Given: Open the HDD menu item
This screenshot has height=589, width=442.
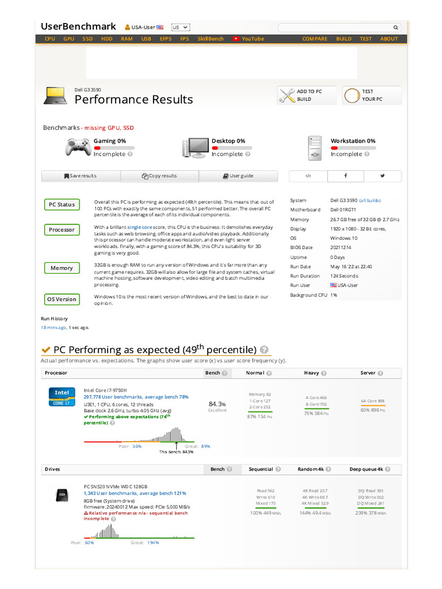Looking at the screenshot, I should 106,39.
